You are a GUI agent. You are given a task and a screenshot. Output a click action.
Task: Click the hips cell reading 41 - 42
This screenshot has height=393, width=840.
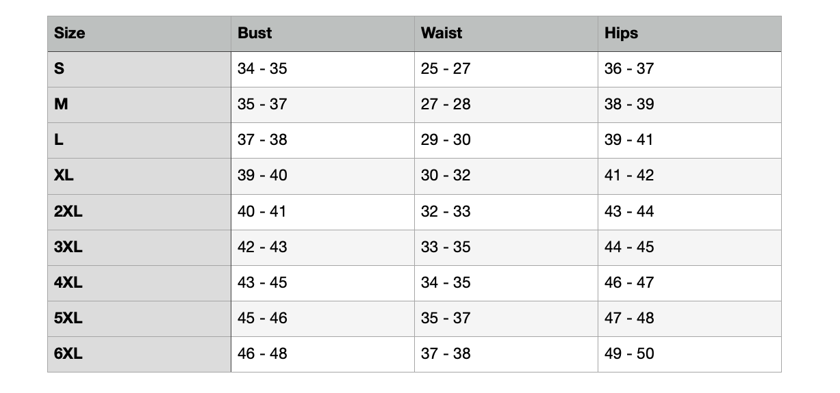click(x=689, y=176)
